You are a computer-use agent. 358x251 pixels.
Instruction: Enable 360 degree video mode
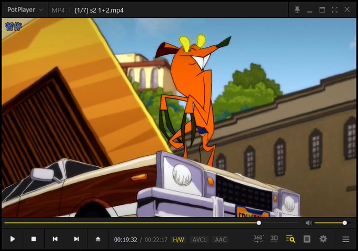(x=258, y=239)
